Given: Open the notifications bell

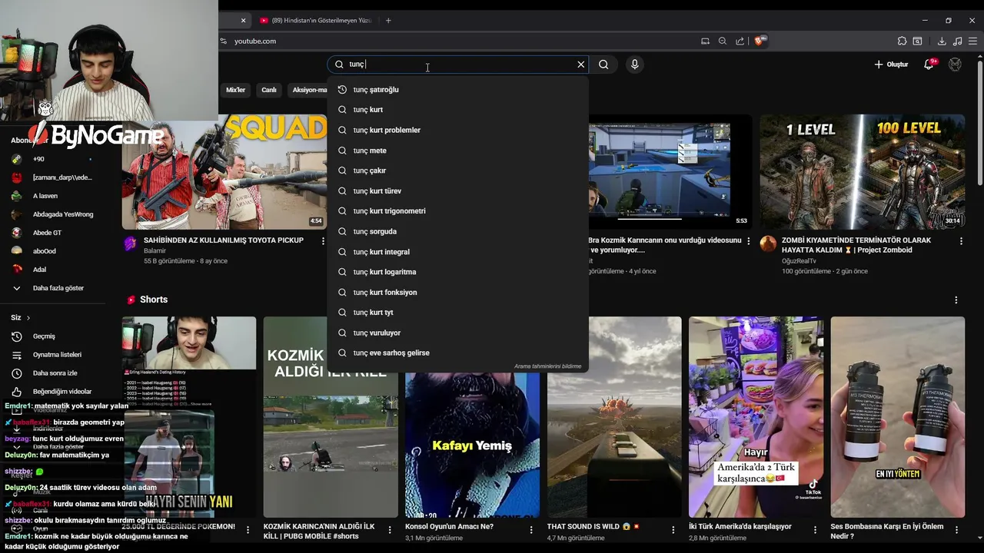Looking at the screenshot, I should point(929,65).
